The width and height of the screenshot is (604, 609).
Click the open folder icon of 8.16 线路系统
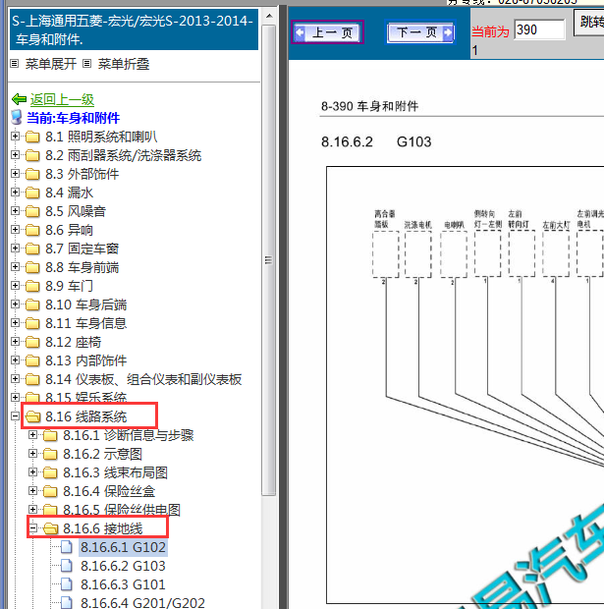click(x=32, y=416)
